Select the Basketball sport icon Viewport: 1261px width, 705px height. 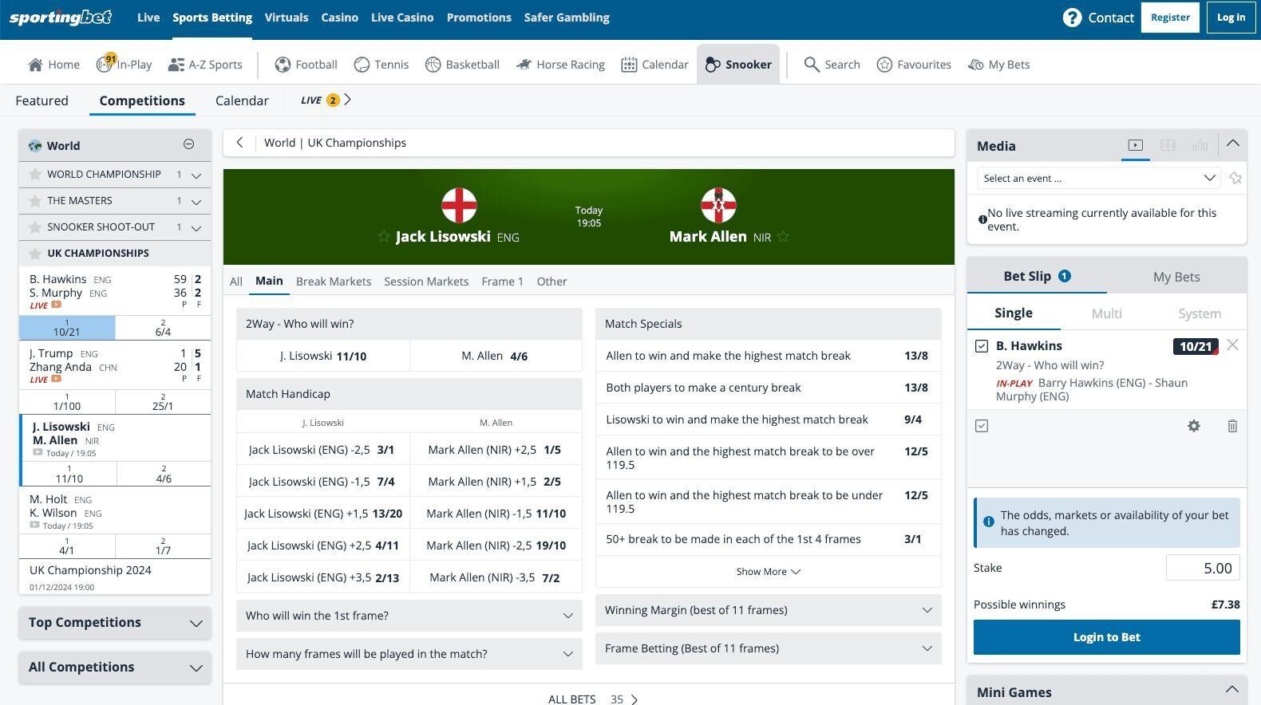click(433, 65)
